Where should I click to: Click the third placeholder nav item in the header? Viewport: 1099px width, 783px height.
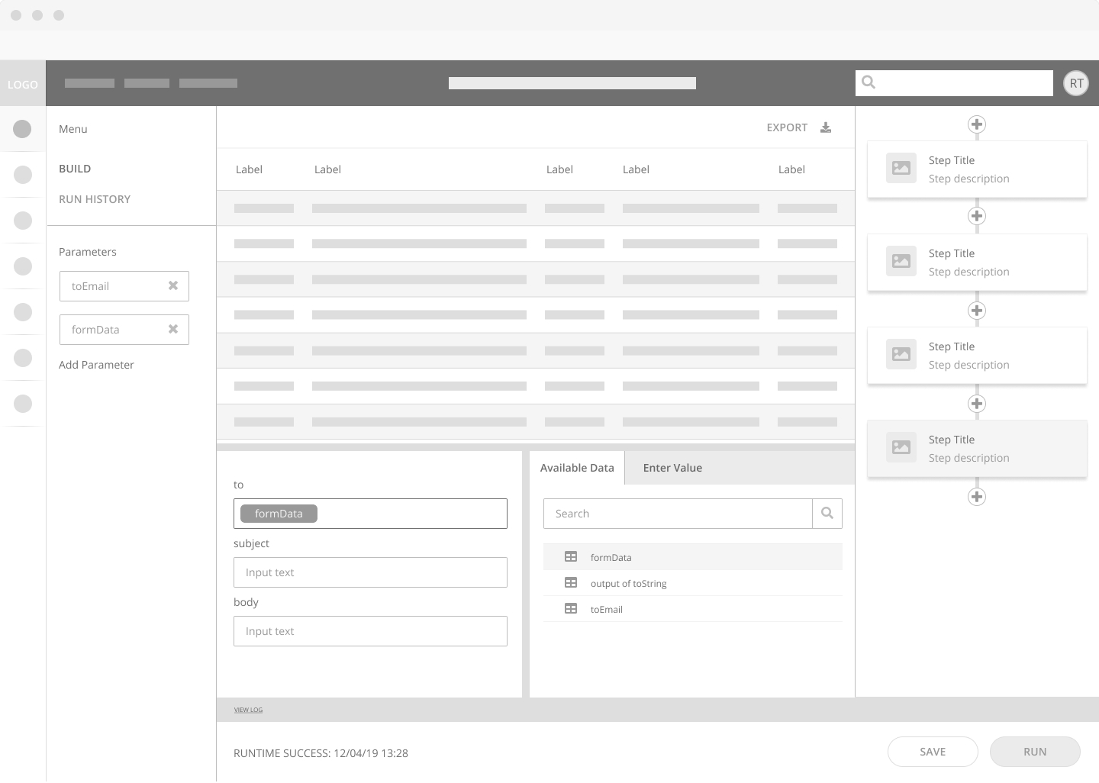[x=208, y=83]
